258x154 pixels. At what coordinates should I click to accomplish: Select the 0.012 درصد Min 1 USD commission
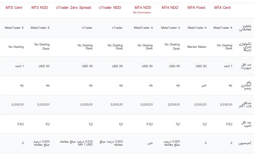76,143
